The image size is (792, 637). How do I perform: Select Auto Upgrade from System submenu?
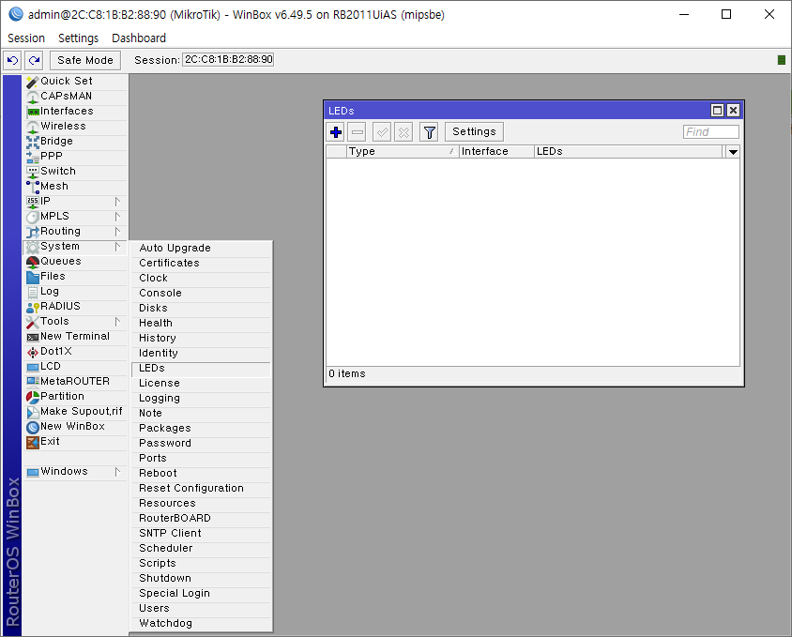point(201,248)
